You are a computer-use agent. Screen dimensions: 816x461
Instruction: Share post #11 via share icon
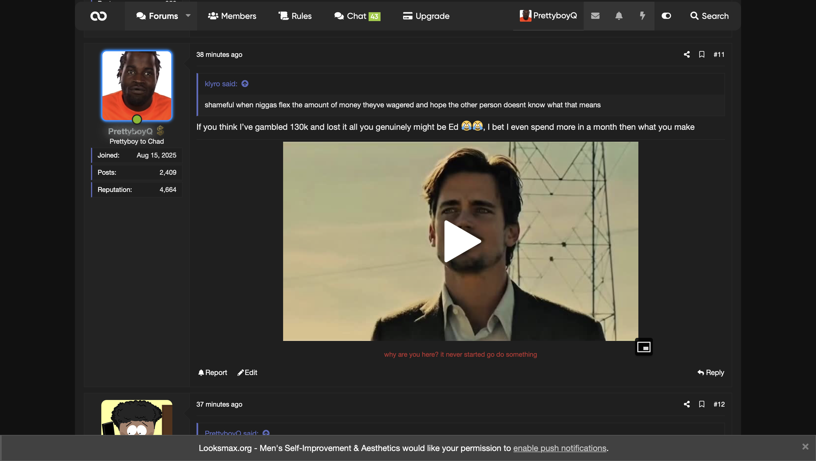click(x=686, y=54)
